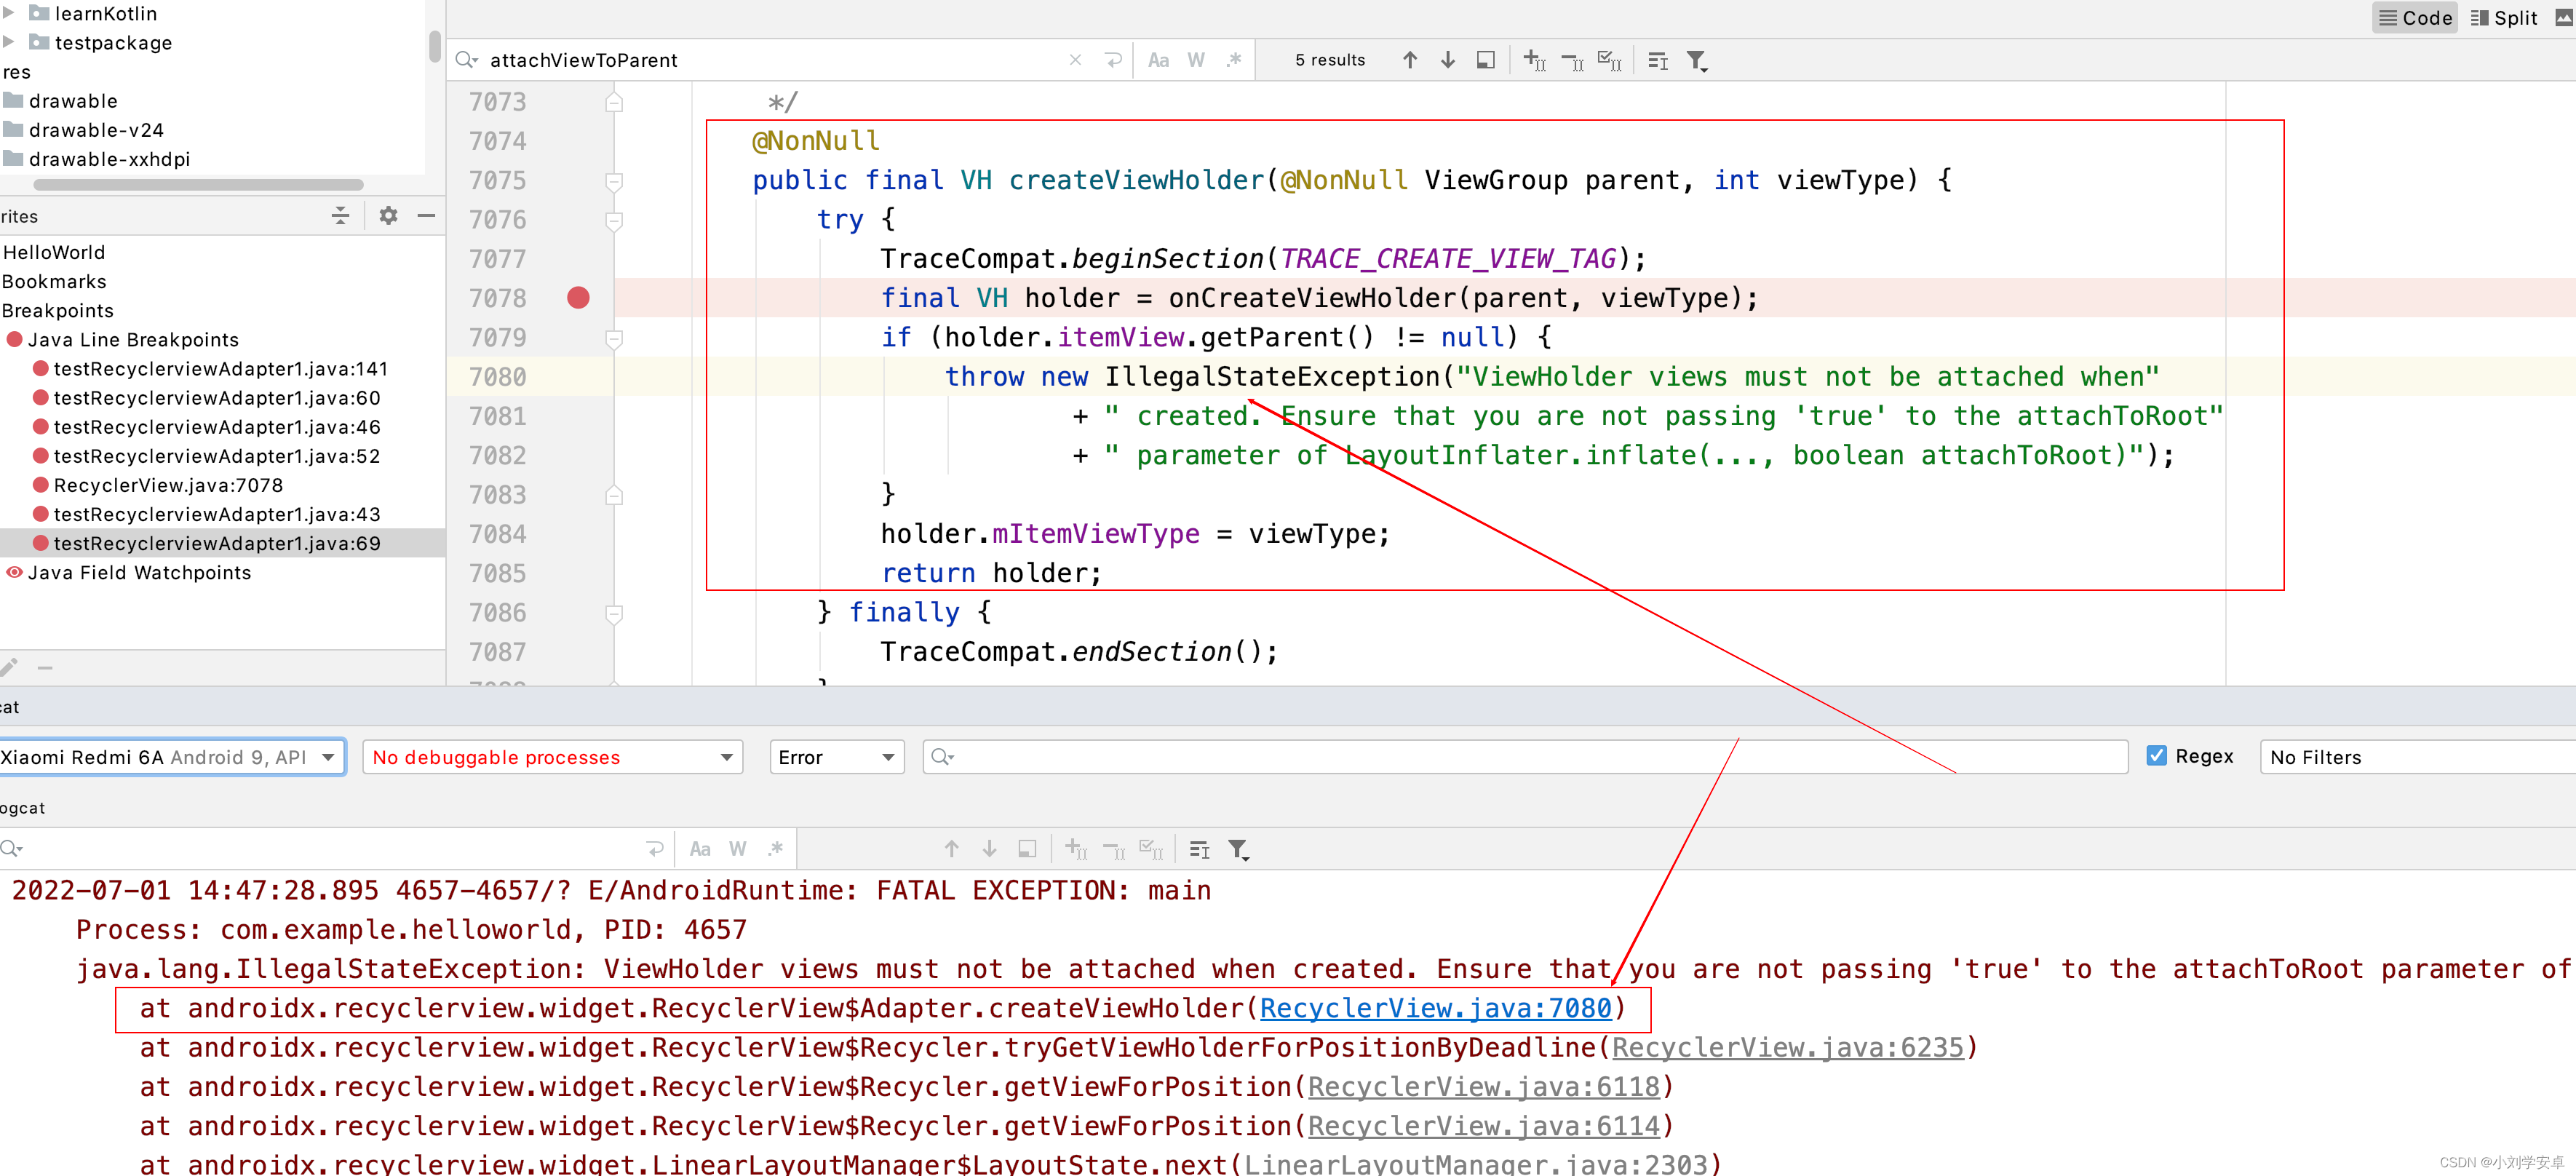The width and height of the screenshot is (2576, 1176).
Task: Jump to next search occurrence with down arrow
Action: pos(1448,60)
